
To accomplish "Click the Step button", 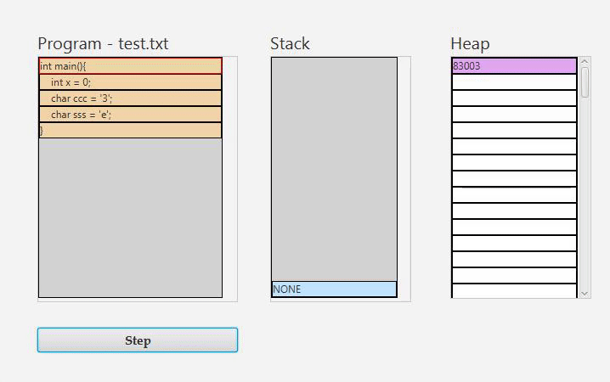I will 137,340.
